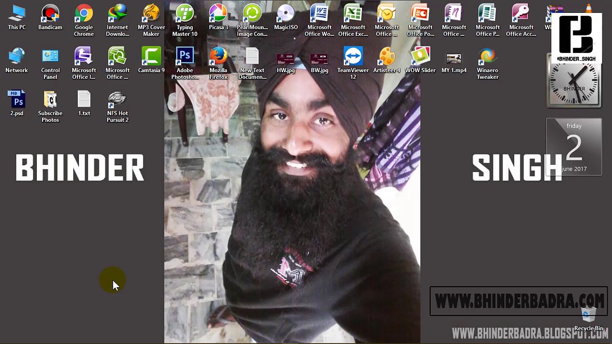Select Internet Download Manager icon
Image resolution: width=612 pixels, height=344 pixels.
117,21
